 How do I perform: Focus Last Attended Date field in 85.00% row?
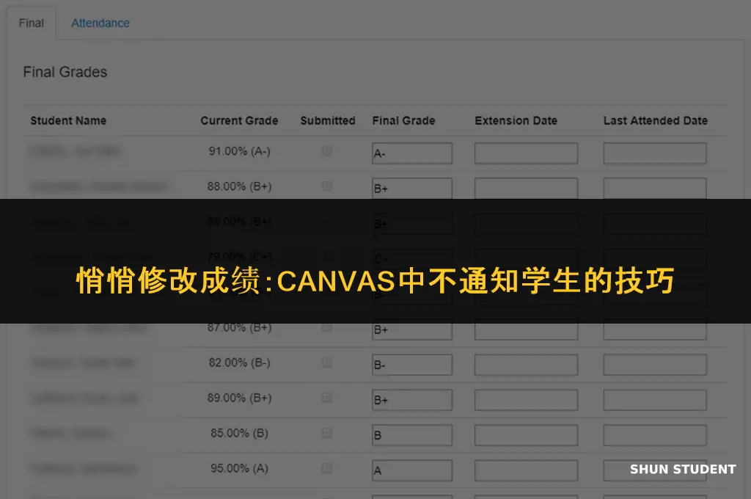click(655, 435)
